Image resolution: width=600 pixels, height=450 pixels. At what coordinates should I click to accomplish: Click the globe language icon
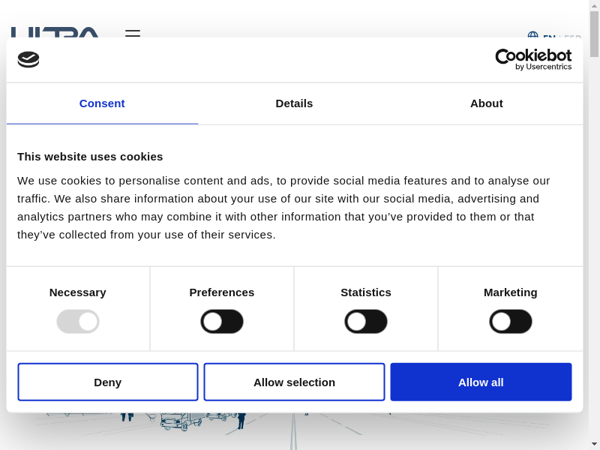[532, 35]
